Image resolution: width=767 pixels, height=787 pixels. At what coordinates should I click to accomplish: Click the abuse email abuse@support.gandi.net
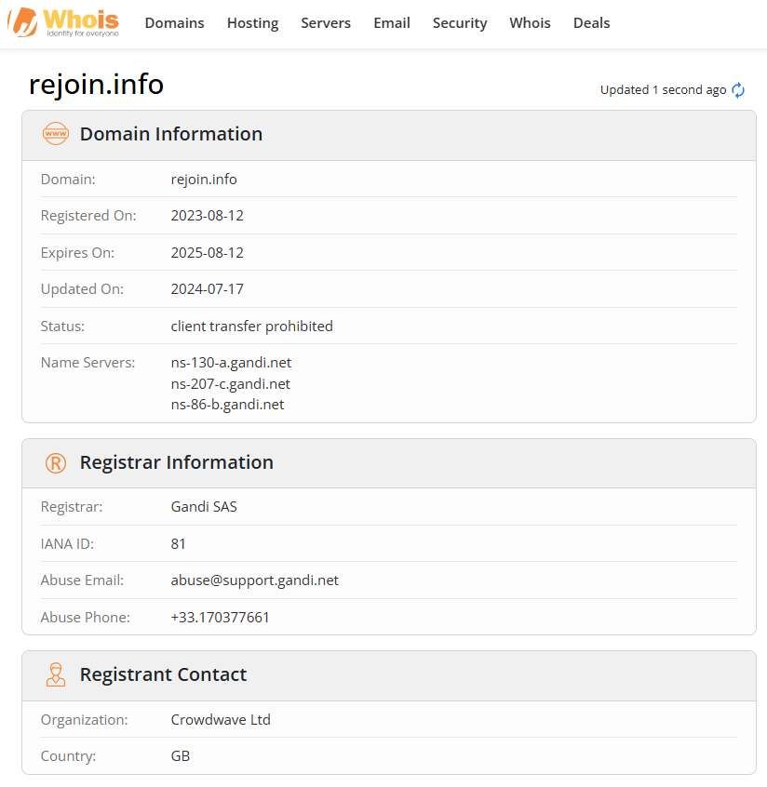coord(255,580)
